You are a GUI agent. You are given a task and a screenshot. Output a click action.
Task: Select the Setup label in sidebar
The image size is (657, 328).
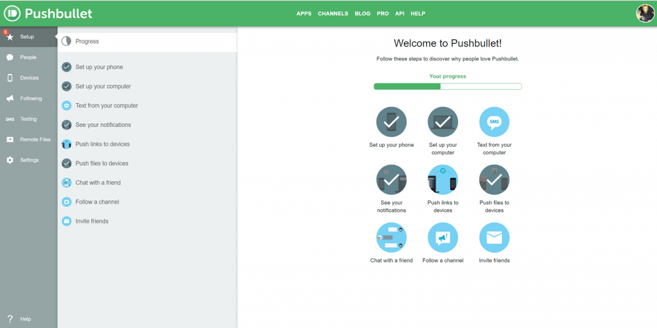point(27,37)
